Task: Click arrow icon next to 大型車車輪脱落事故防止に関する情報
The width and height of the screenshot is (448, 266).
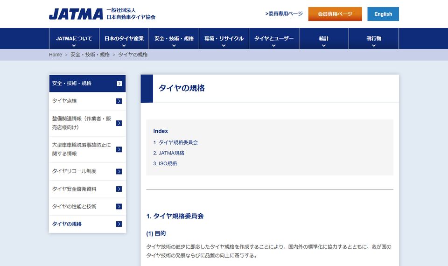Action: tap(119, 149)
